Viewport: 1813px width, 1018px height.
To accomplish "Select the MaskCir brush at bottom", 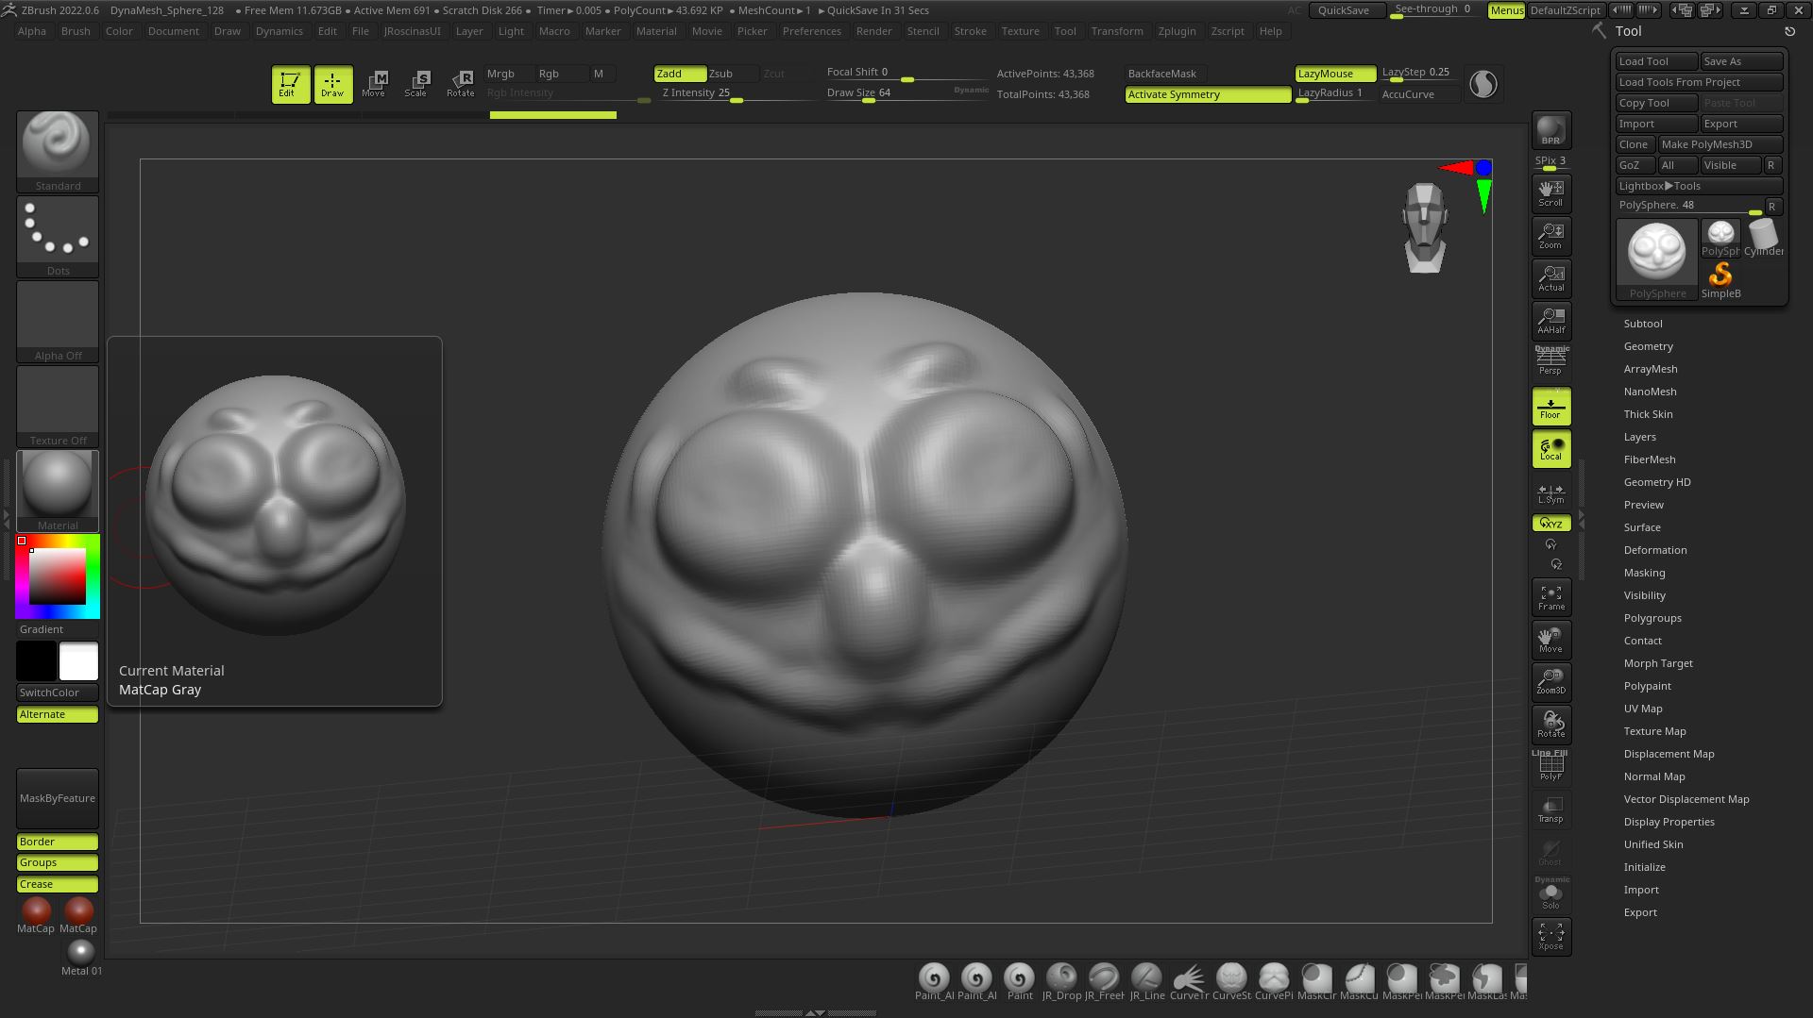I will tap(1316, 981).
